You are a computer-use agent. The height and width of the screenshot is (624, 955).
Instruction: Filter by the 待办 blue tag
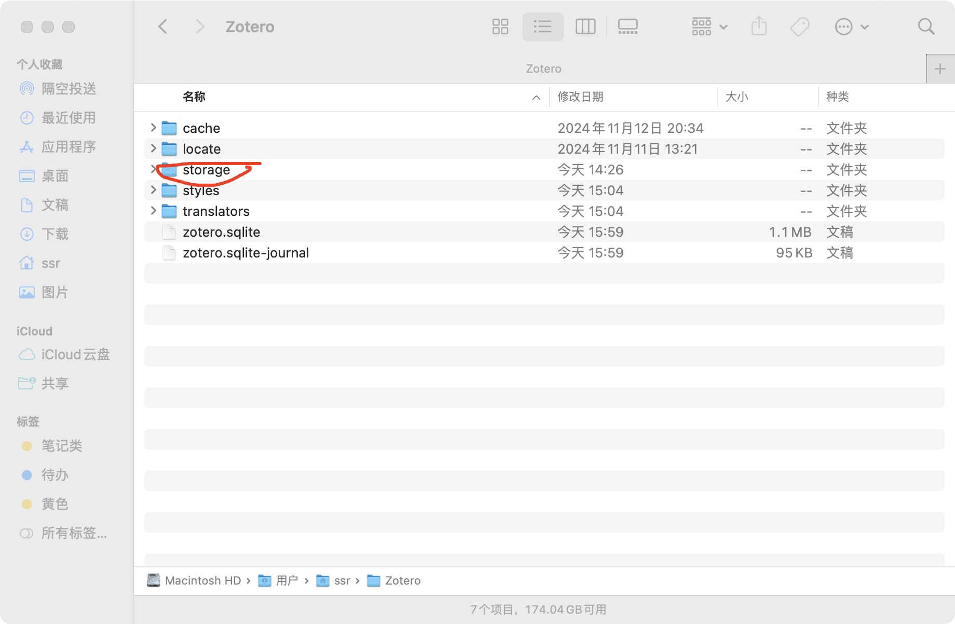tap(46, 475)
